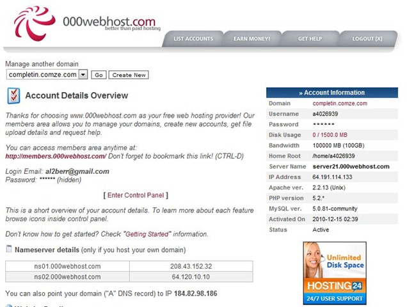This screenshot has width=407, height=307.
Task: Log out via the Logout [X] tab
Action: tap(367, 38)
